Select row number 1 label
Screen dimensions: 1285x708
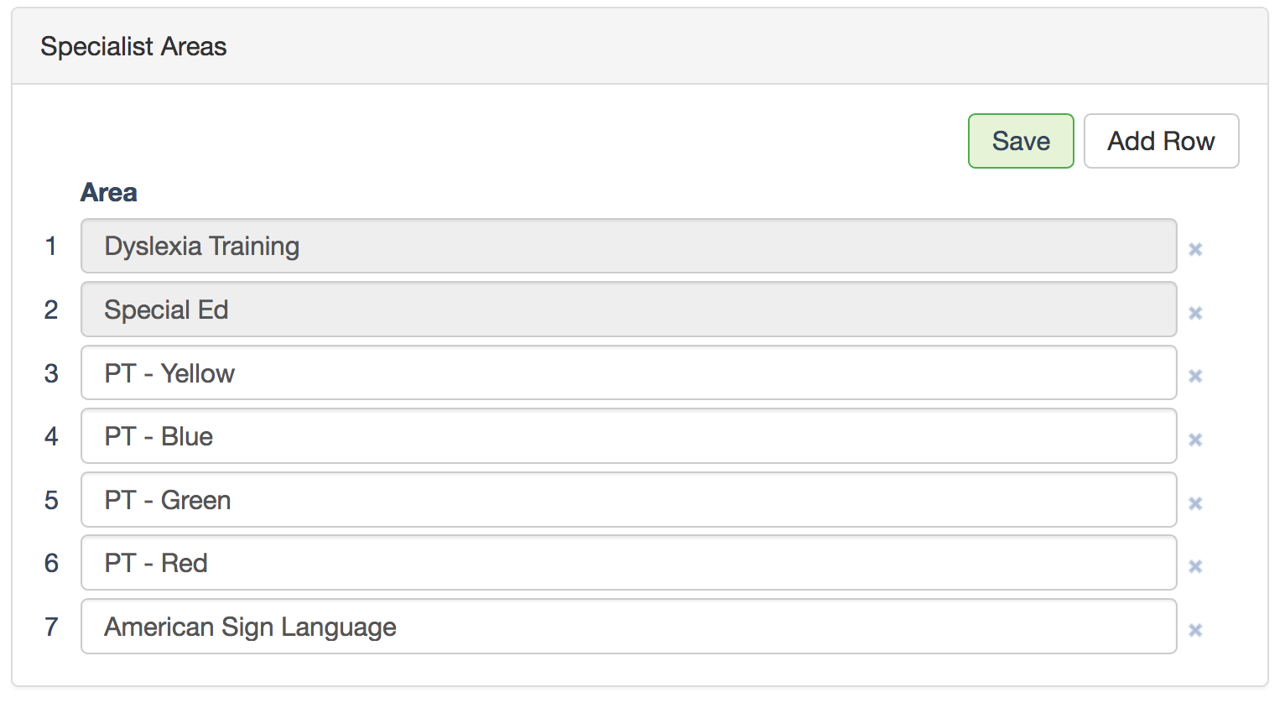[51, 247]
